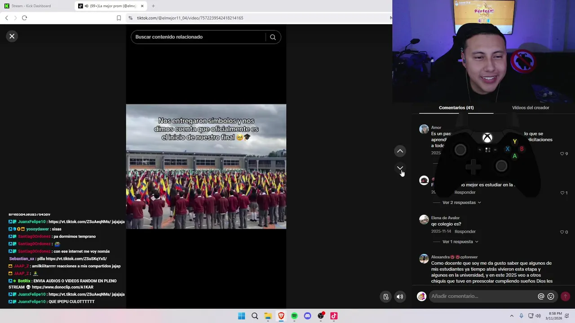Screen dimensions: 575x323
Task: Open your profile avatar beside comment box
Action: 421,296
